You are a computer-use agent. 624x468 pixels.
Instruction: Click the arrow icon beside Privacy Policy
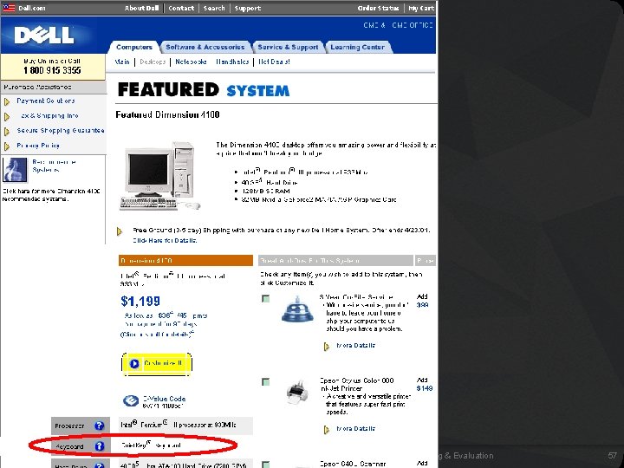(7, 146)
